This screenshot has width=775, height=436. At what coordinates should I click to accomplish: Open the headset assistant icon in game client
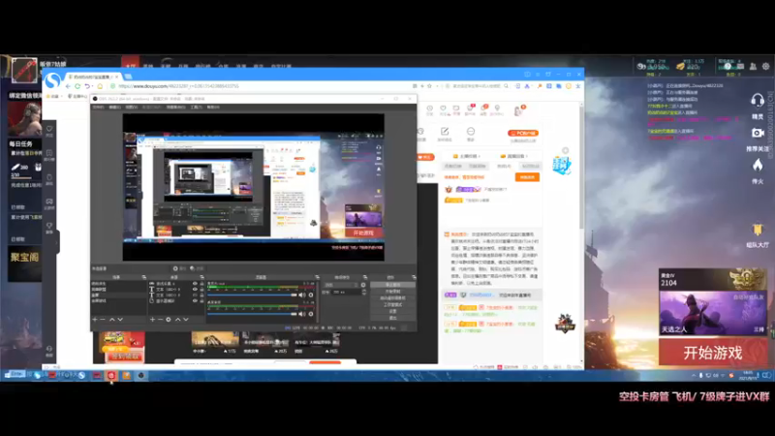point(758,101)
